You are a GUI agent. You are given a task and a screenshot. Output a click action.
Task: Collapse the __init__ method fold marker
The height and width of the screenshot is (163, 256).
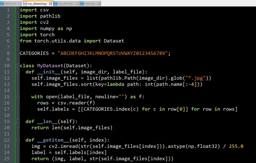[18, 72]
